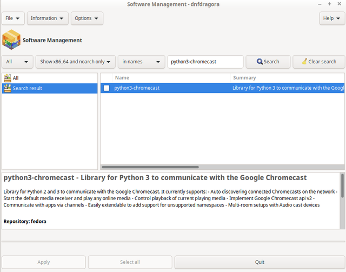Click the All group basket icon
346x272 pixels.
pos(8,78)
